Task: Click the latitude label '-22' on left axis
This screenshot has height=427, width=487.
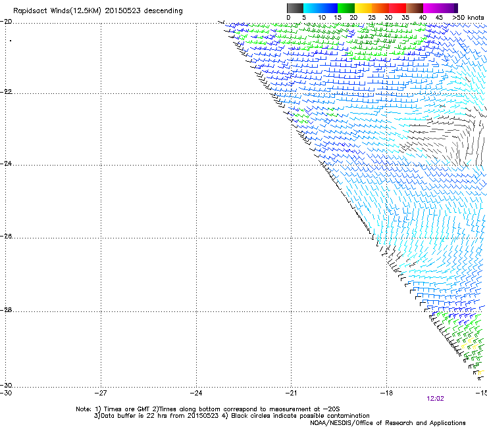Action: pos(6,92)
